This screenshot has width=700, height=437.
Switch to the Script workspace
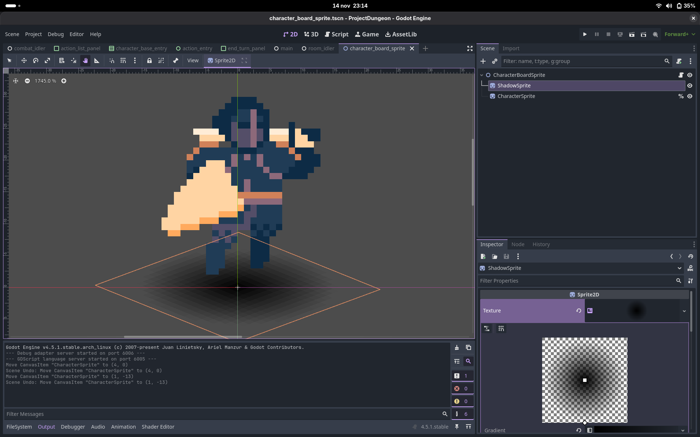pyautogui.click(x=337, y=34)
